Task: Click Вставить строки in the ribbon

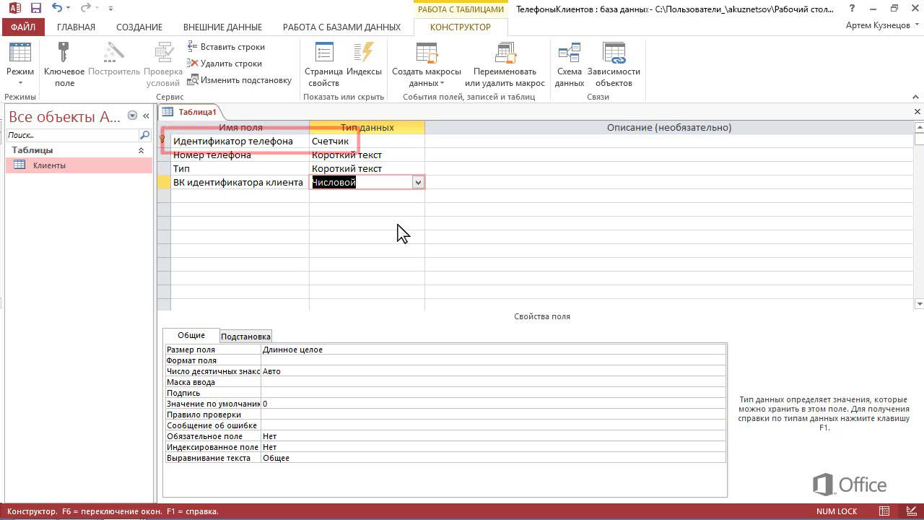Action: tap(226, 47)
